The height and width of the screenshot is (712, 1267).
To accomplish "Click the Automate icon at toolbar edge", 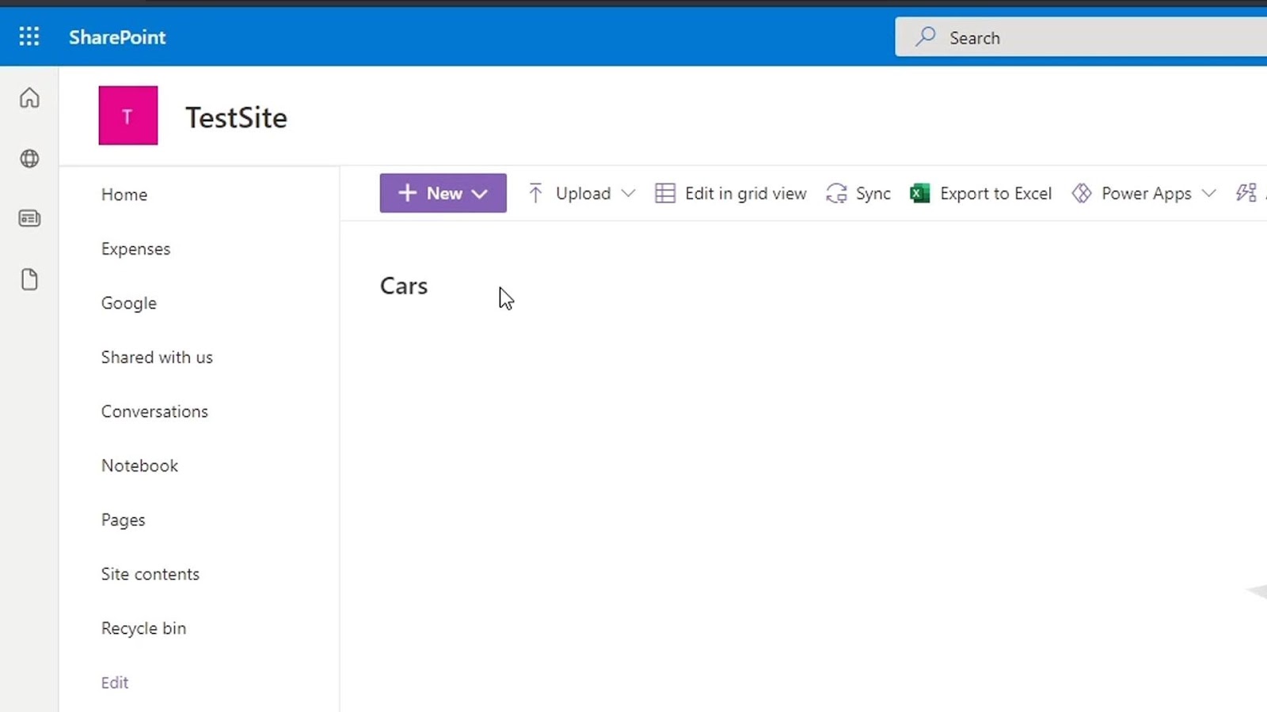I will 1246,193.
